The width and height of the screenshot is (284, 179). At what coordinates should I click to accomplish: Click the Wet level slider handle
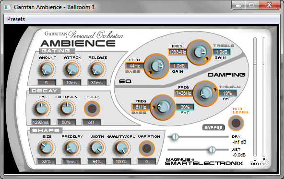[212, 149]
